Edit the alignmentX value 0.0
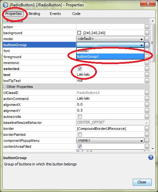Viewport: 158px width, 192px height. point(80,104)
